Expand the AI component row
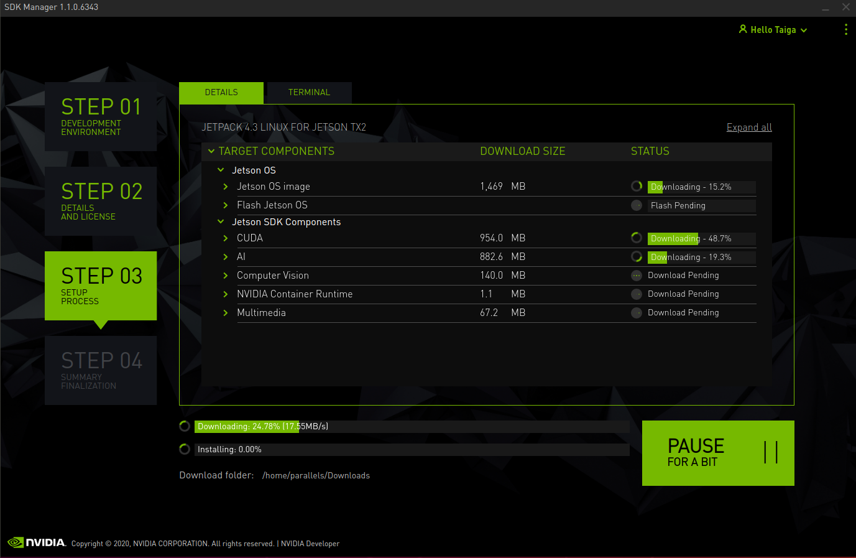The width and height of the screenshot is (856, 558). (226, 257)
